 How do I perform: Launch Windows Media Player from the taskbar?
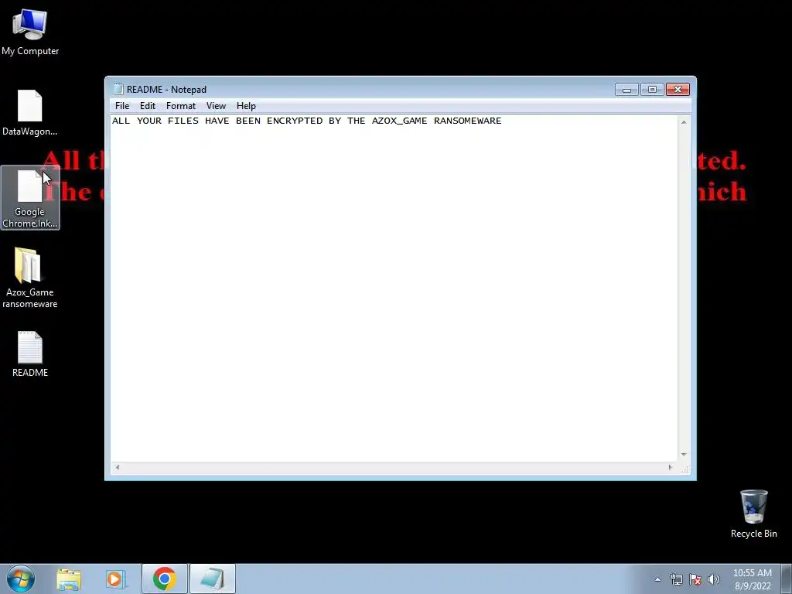(115, 579)
